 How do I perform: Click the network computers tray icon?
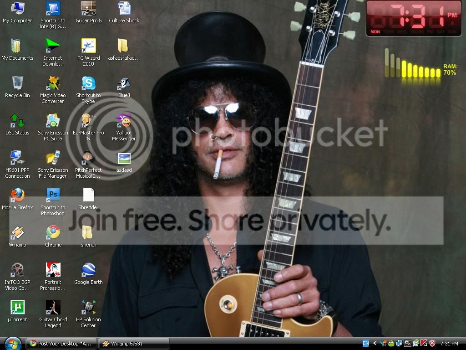(x=399, y=344)
